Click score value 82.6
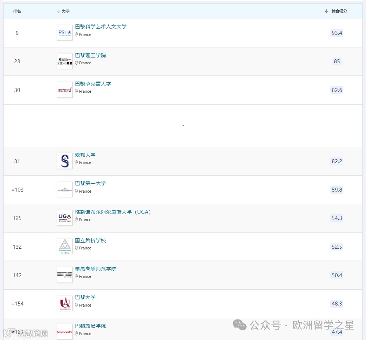Viewport: 366px width, 340px height. pyautogui.click(x=337, y=90)
